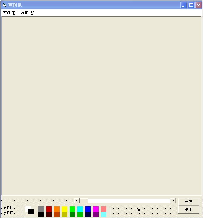This screenshot has height=218, width=203.
Task: Click the scrollbar left arrow
Action: (76, 200)
